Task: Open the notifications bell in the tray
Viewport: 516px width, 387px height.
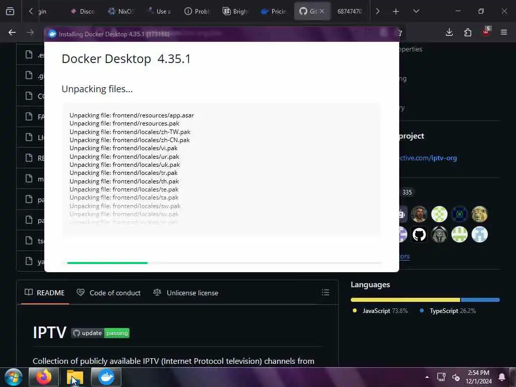Action: click(502, 377)
